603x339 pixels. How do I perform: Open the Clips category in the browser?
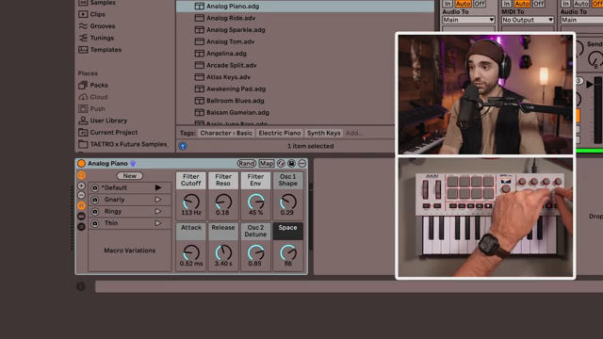coord(98,14)
